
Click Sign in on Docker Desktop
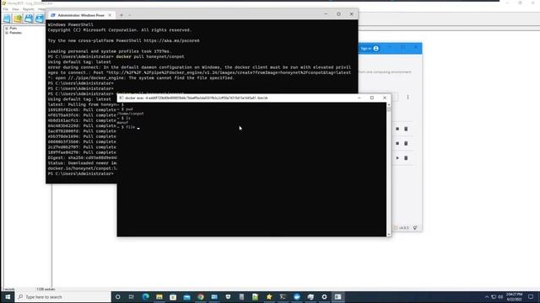365,49
